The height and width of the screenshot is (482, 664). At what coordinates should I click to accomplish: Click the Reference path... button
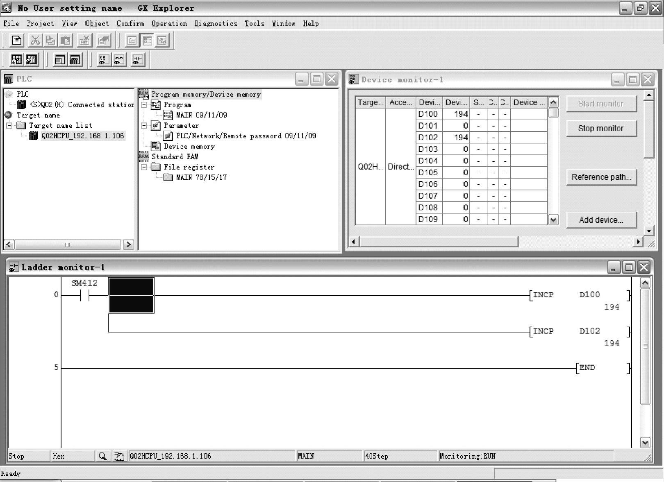click(x=601, y=177)
